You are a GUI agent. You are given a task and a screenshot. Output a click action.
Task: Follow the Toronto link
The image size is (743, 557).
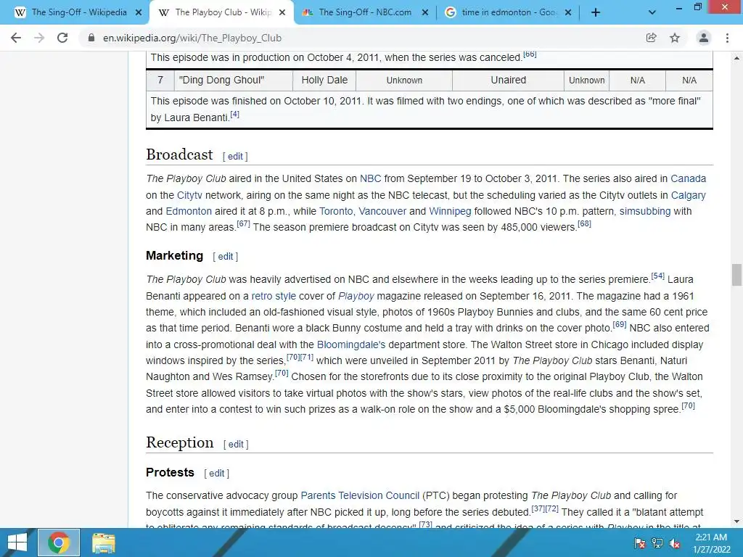coord(336,211)
